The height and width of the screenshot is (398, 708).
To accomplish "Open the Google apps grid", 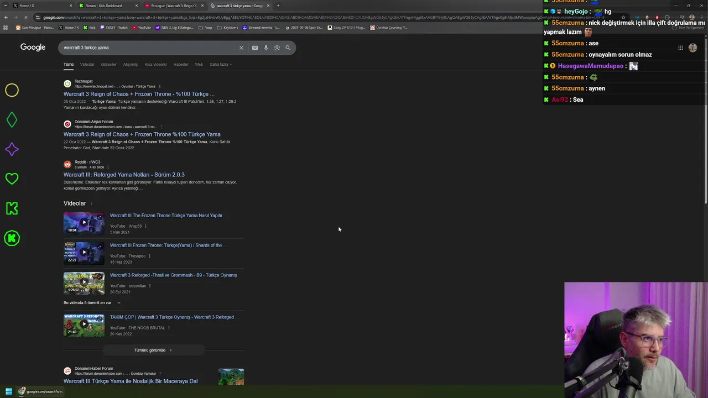I will pyautogui.click(x=680, y=48).
